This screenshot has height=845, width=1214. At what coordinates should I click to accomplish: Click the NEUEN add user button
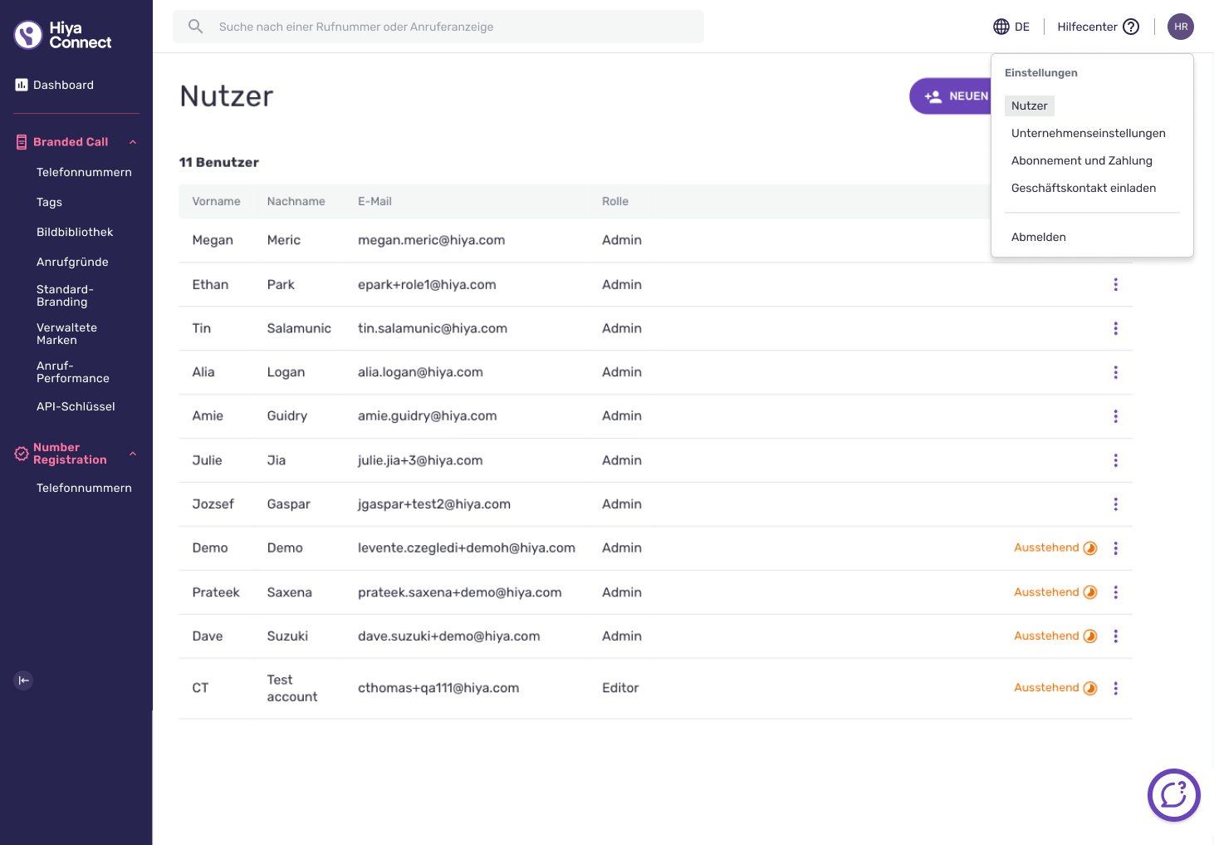point(952,96)
